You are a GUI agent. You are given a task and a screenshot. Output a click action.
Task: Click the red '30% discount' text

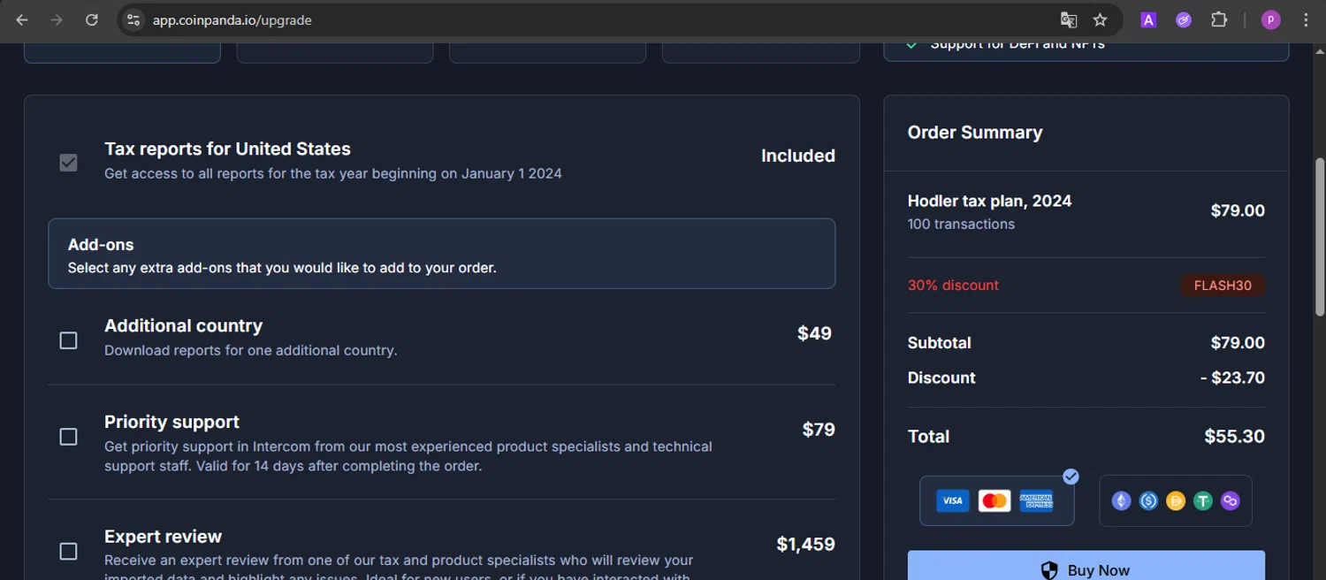[953, 285]
